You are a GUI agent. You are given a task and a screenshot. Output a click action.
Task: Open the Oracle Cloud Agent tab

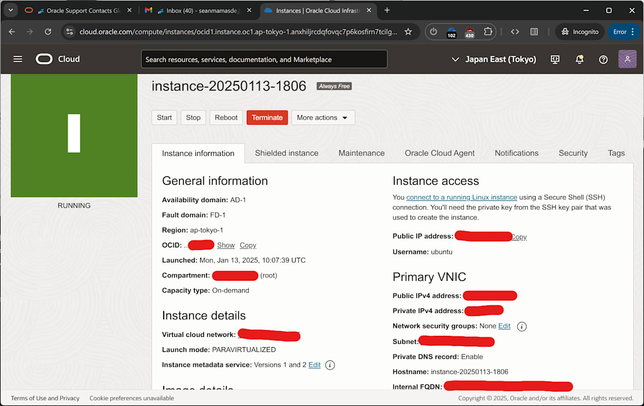point(440,153)
